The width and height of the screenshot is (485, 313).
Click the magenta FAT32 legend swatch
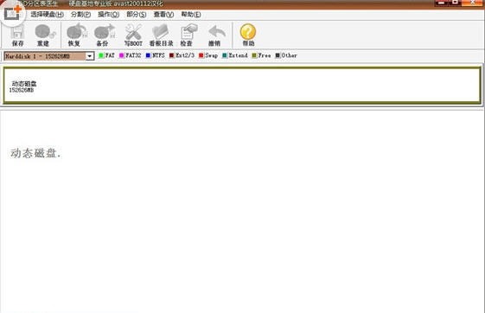tap(122, 55)
